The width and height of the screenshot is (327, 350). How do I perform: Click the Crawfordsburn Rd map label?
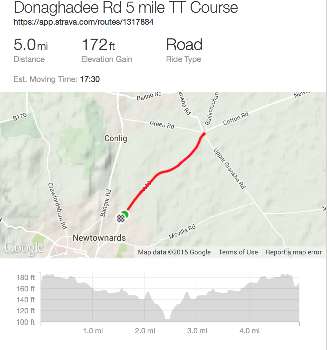tap(57, 205)
